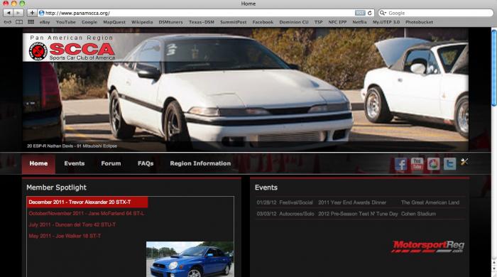Open 2012 Pre-Season Test N' Tune Day event

(x=358, y=214)
